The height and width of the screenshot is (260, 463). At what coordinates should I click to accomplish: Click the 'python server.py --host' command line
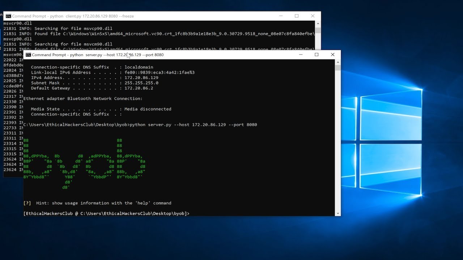tap(140, 125)
